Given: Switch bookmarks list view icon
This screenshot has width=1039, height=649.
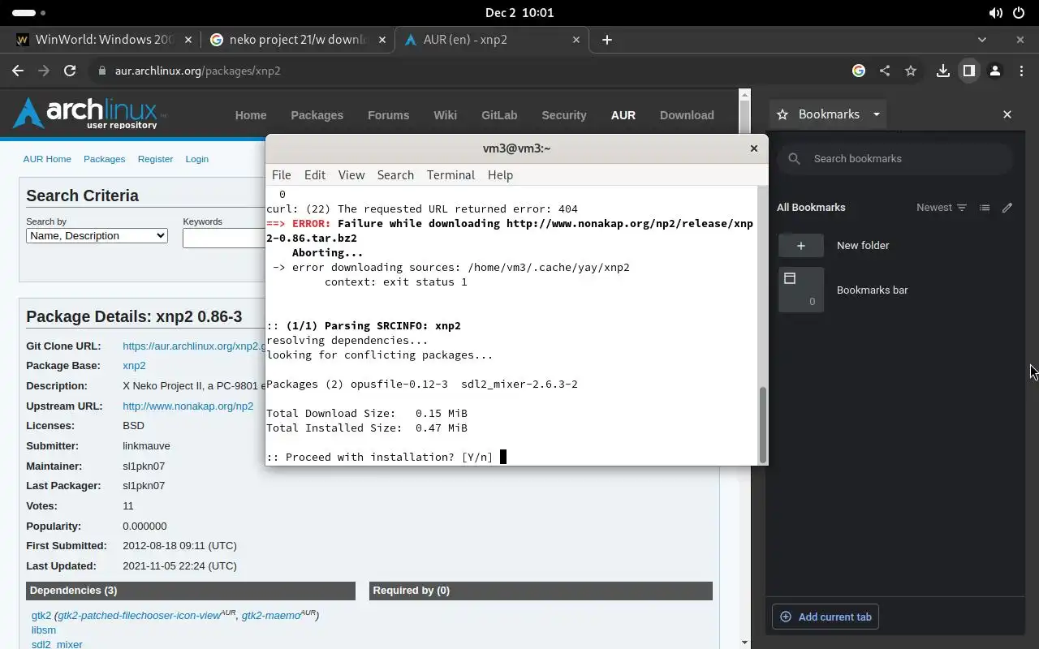Looking at the screenshot, I should (985, 207).
